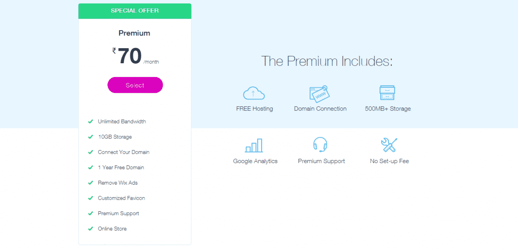Click the Premium Support list entry
Viewport: 518px width, 250px height.
119,213
